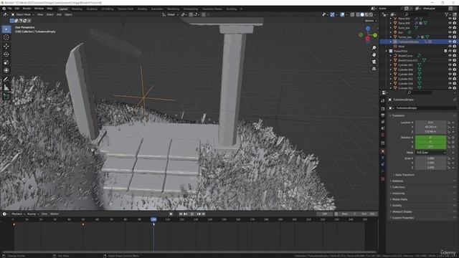This screenshot has width=459, height=258.
Task: Open the viewport Add menu
Action: [59, 14]
